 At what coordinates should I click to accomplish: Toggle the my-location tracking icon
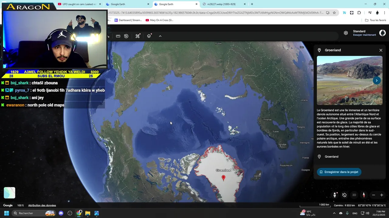344,195
